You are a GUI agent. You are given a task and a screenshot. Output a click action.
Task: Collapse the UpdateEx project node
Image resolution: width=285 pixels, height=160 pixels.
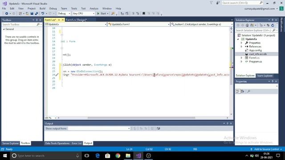pos(238,39)
